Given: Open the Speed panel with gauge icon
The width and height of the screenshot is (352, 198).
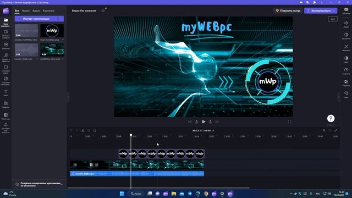Looking at the screenshot, I should (x=346, y=71).
